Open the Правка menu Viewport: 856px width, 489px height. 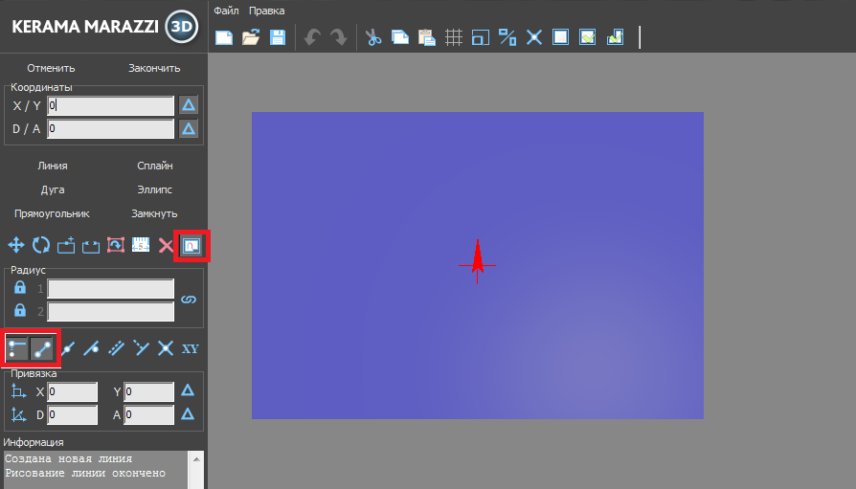(x=266, y=11)
